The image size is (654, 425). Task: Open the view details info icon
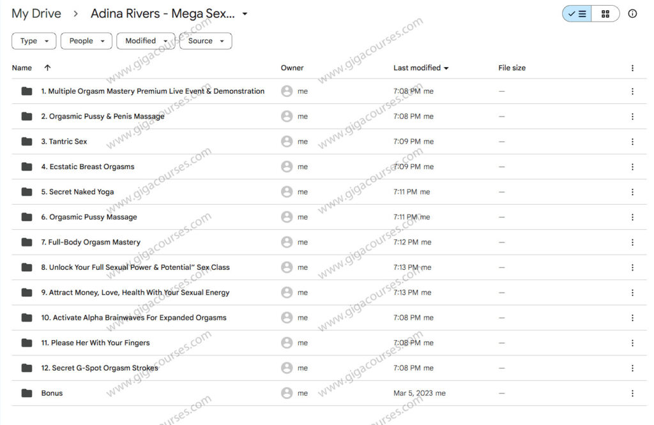[632, 13]
